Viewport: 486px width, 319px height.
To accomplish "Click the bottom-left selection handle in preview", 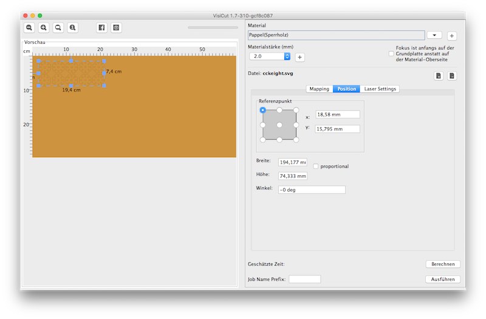I will pos(38,86).
